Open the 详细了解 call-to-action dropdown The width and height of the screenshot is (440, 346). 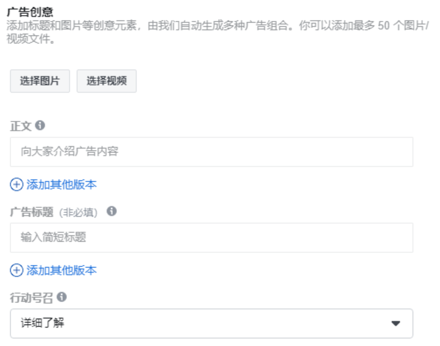click(x=212, y=323)
